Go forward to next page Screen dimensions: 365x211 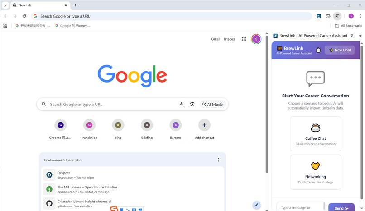pyautogui.click(x=15, y=16)
